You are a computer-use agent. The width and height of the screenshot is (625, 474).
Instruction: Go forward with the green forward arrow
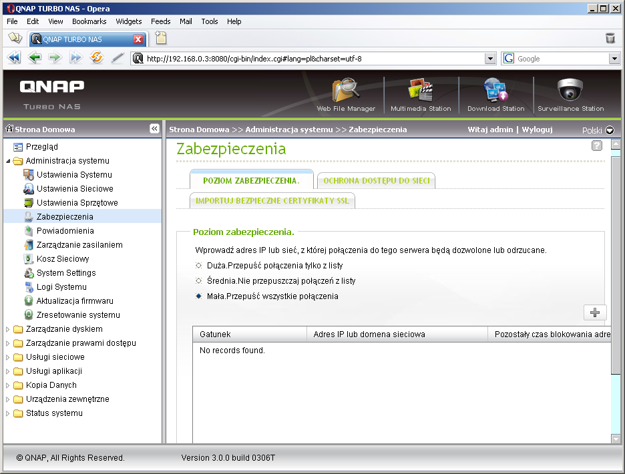point(55,58)
